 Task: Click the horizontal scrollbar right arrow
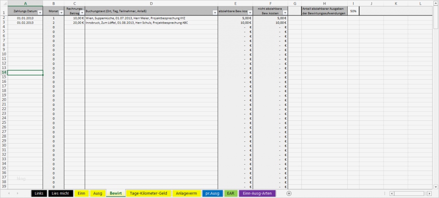tap(429, 194)
